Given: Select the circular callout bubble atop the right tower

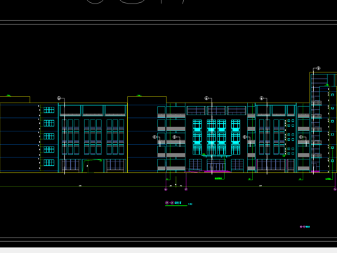Looking at the screenshot, I should pos(318,68).
